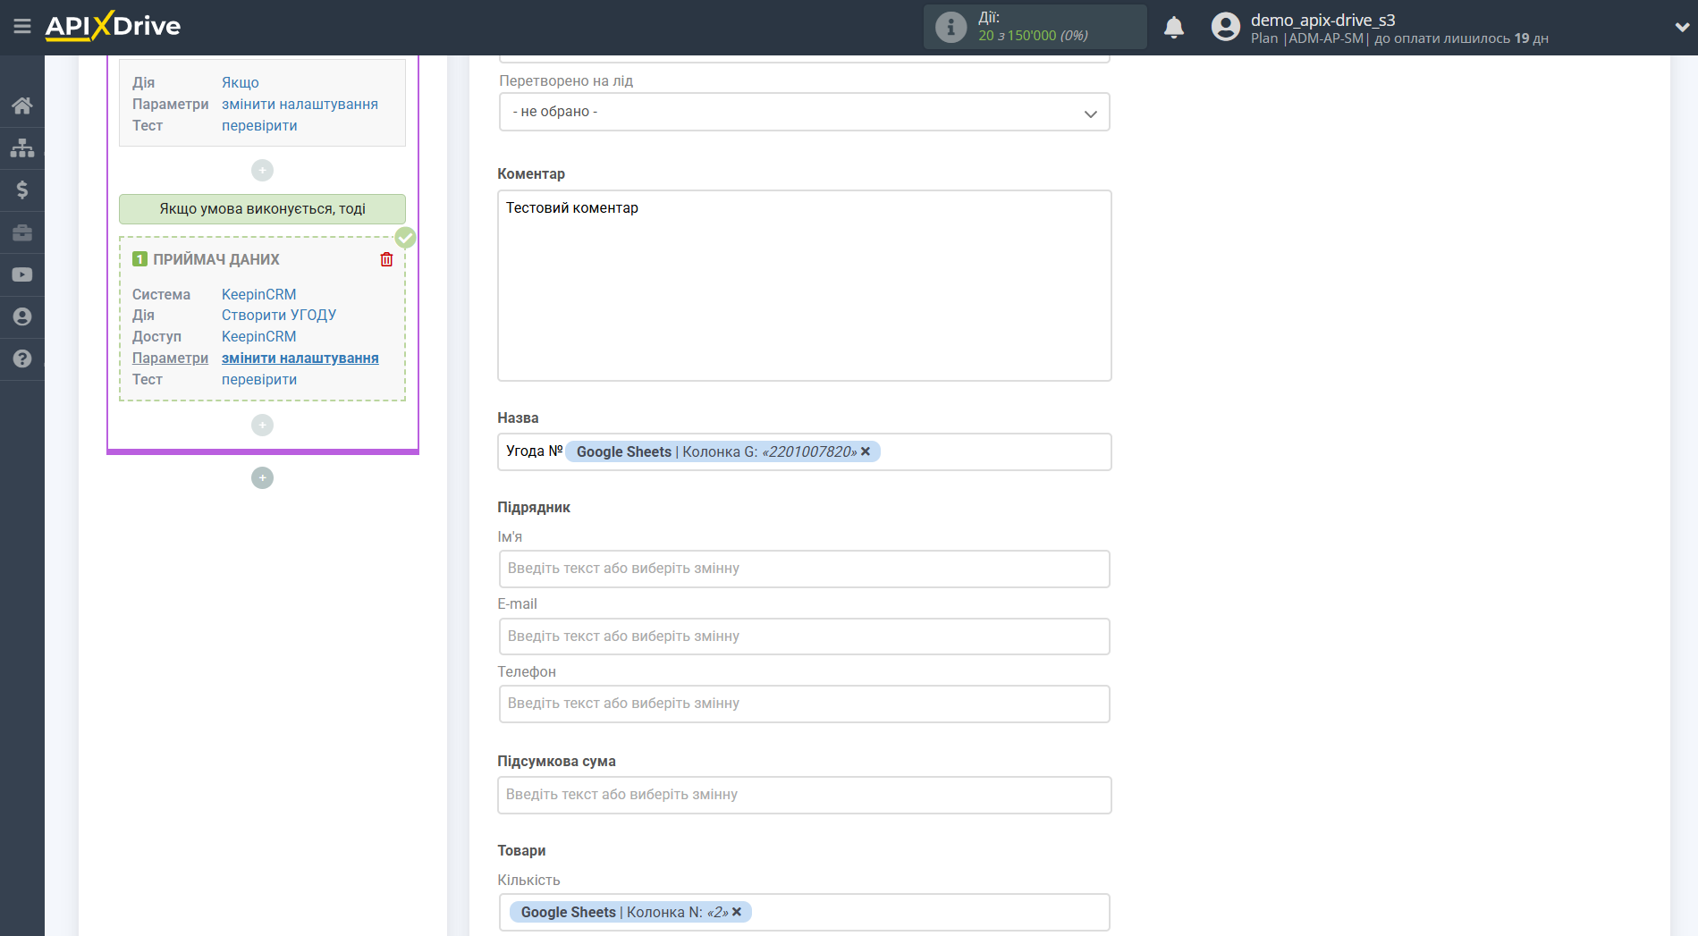Image resolution: width=1698 pixels, height=936 pixels.
Task: Open the help question mark icon
Action: [22, 358]
